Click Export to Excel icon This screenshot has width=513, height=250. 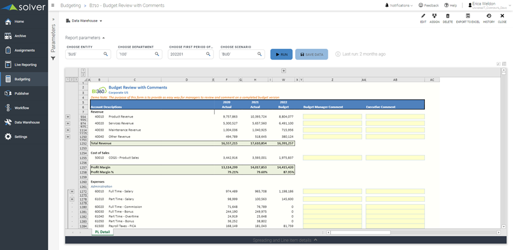[x=468, y=17]
